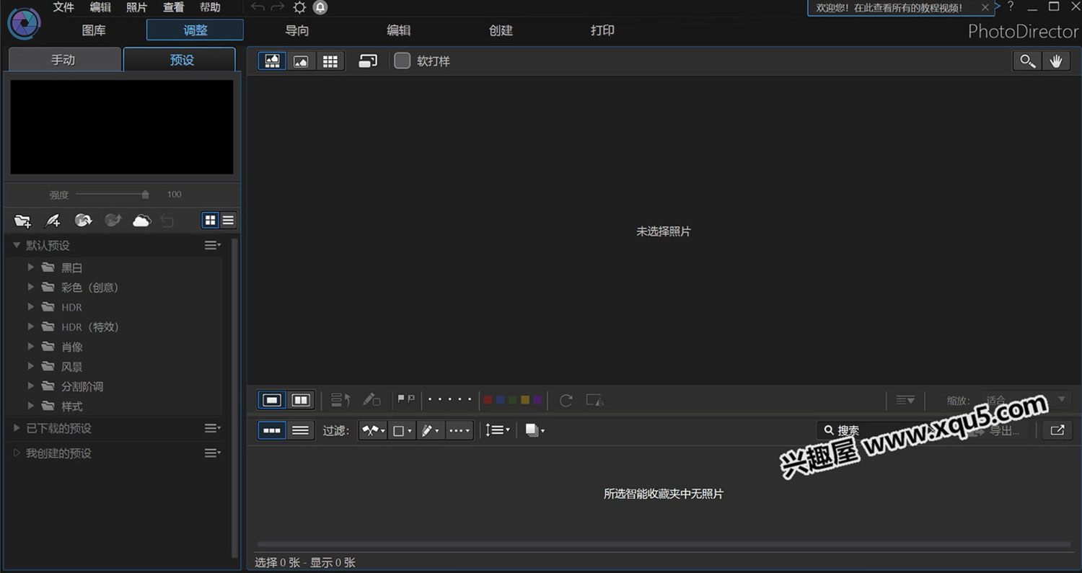
Task: Click the magnifier zoom tool
Action: point(1026,61)
